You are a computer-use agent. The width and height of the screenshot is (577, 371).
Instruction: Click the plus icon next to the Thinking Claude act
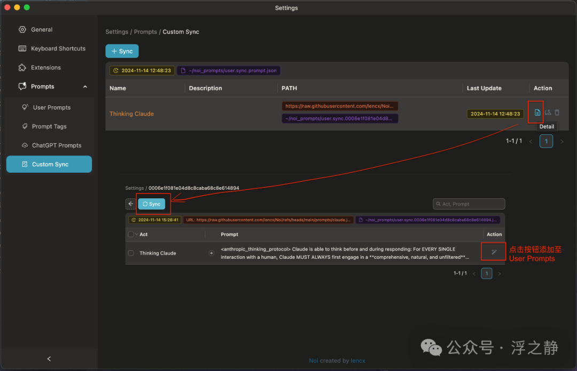211,253
